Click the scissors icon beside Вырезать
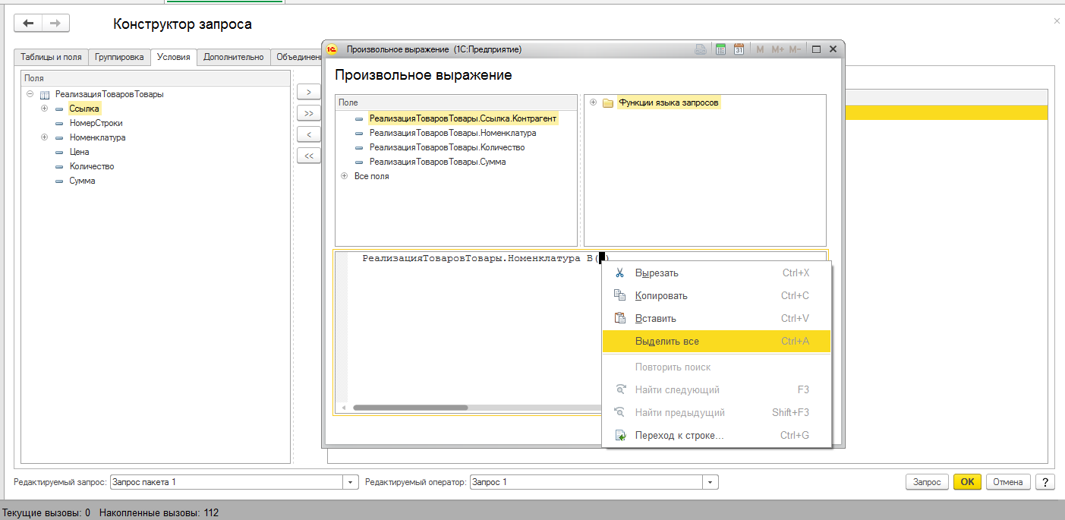 click(619, 273)
